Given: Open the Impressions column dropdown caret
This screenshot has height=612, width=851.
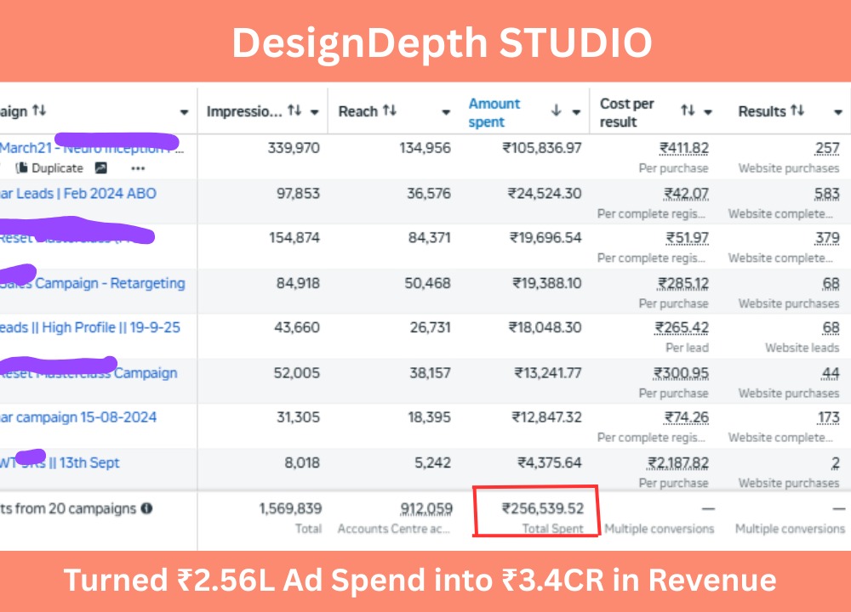Looking at the screenshot, I should pyautogui.click(x=314, y=112).
